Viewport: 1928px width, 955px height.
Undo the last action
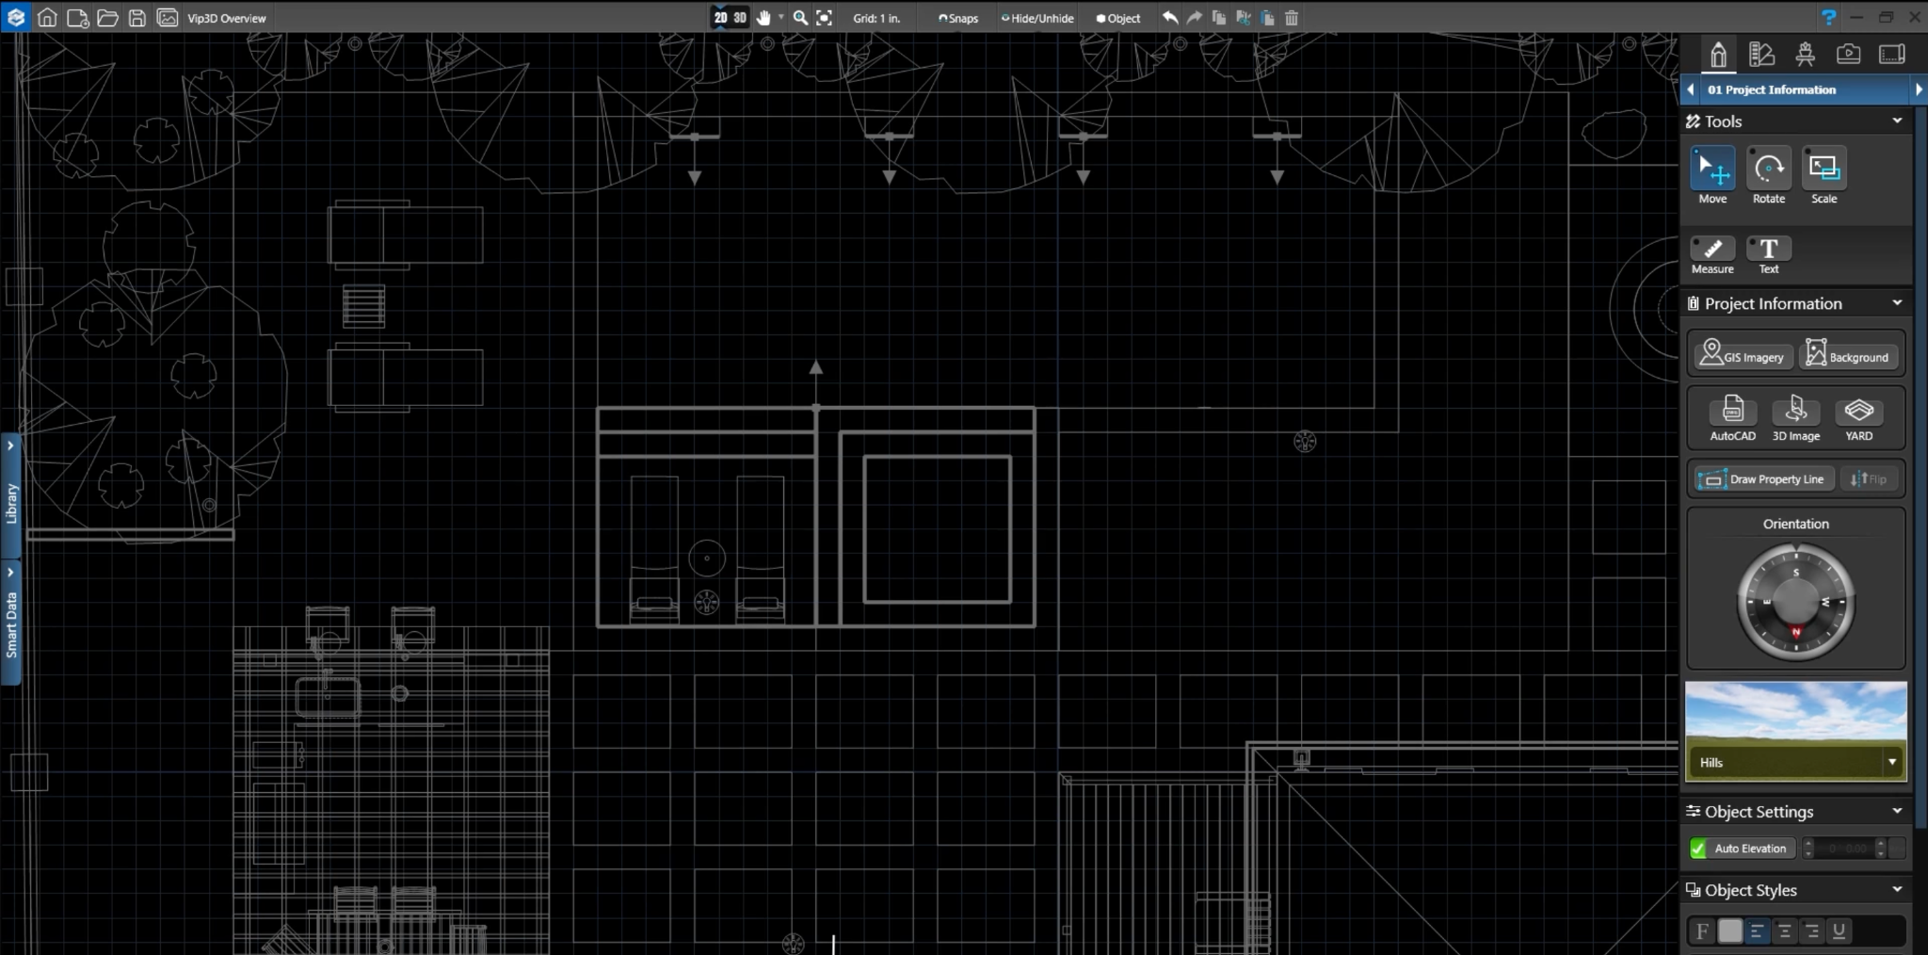pos(1170,17)
